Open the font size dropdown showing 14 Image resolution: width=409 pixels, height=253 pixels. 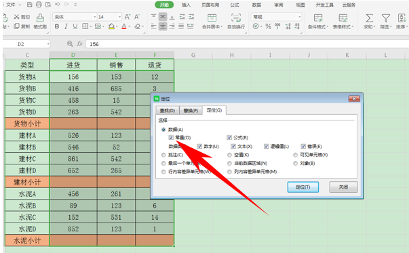[120, 17]
